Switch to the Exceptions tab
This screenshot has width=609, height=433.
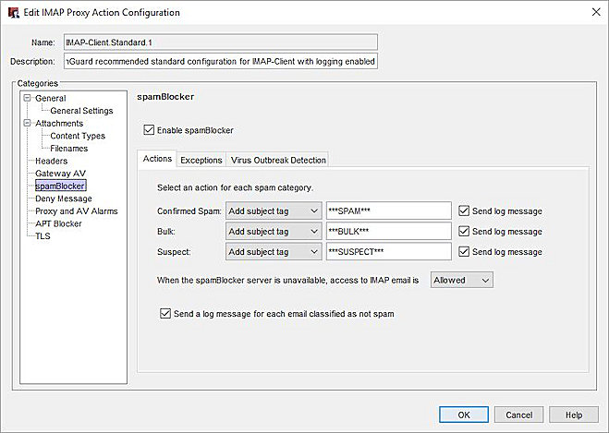pyautogui.click(x=201, y=160)
